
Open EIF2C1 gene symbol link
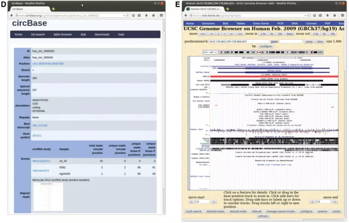click(37, 136)
